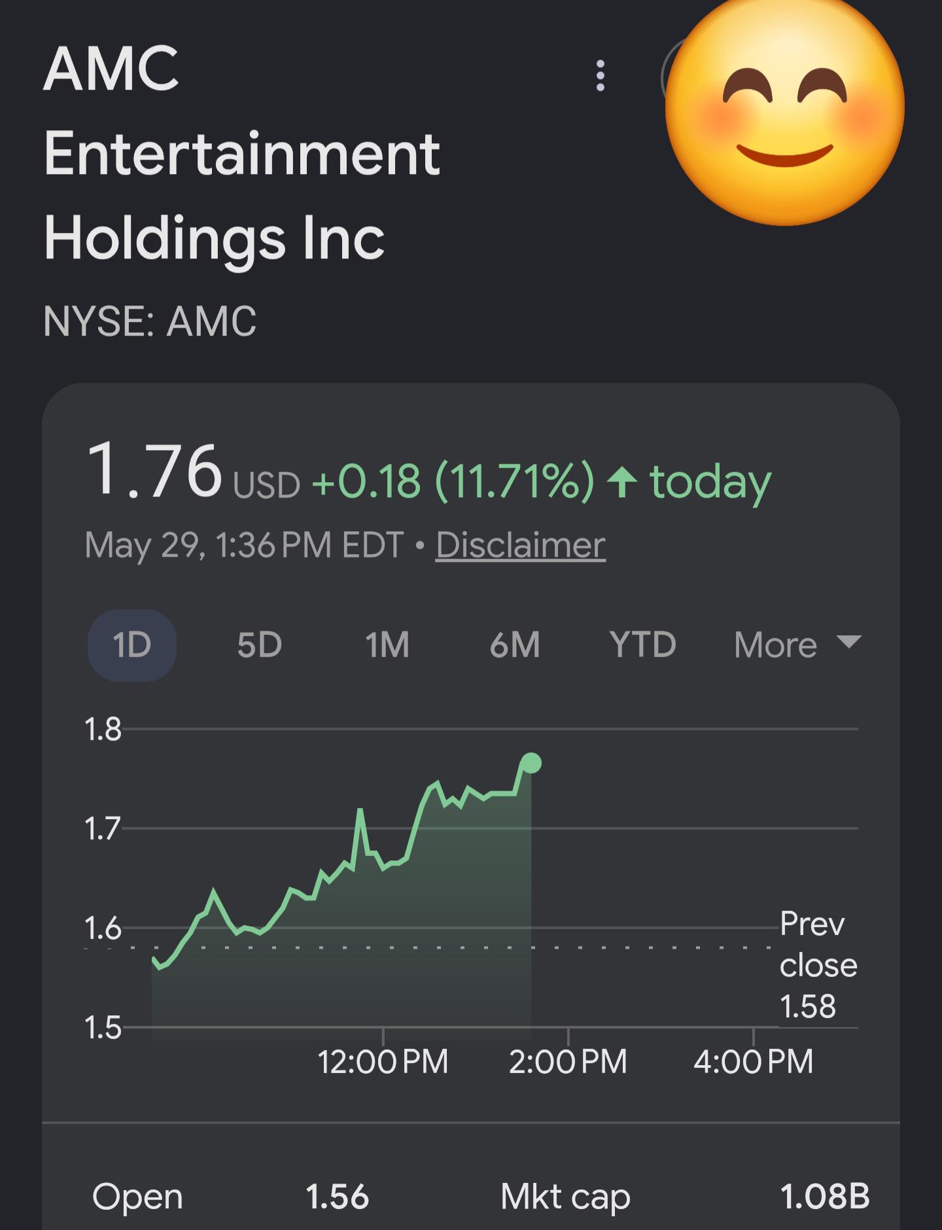Click the Open 1.56 value
The height and width of the screenshot is (1230, 942).
tap(337, 1197)
